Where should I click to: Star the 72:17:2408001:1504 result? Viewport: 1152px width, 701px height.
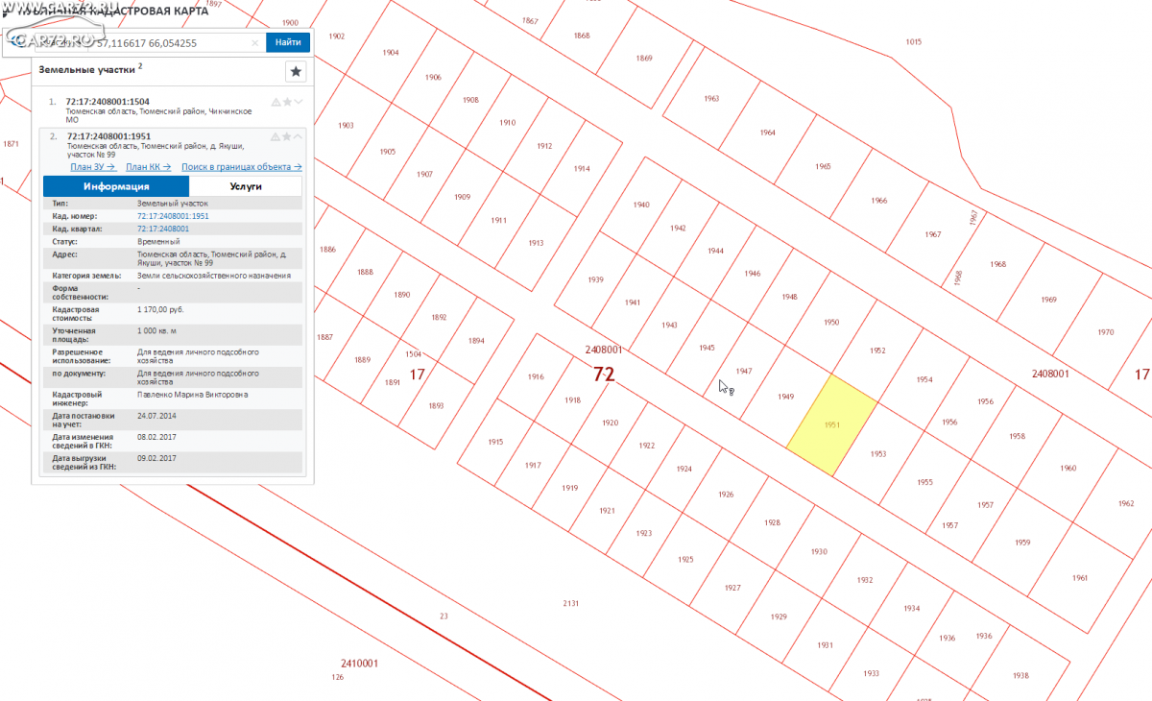287,102
